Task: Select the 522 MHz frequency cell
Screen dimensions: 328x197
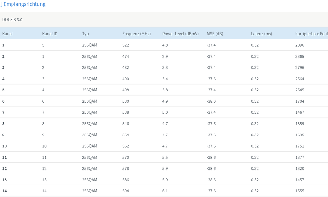Action: tap(126, 45)
